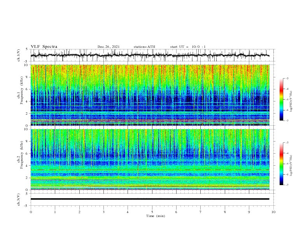Click time axis tick label "8"

(225, 212)
